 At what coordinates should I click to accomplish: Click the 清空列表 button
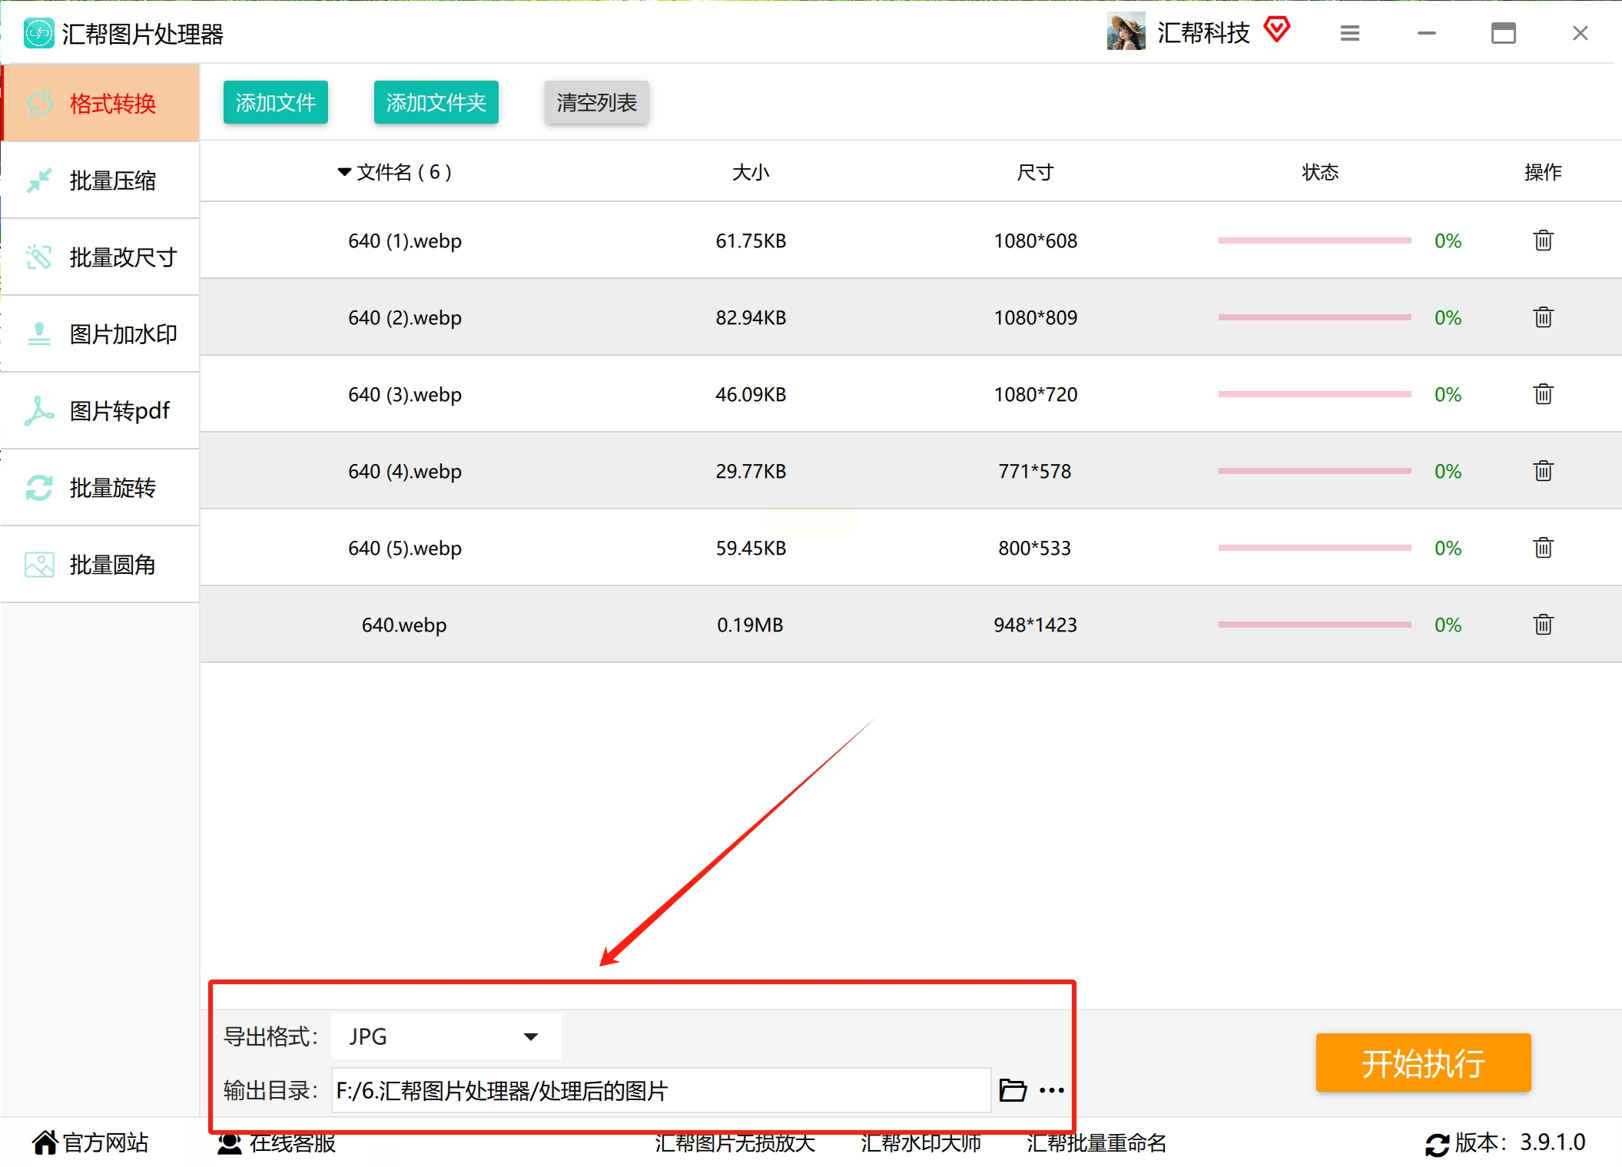pyautogui.click(x=596, y=102)
